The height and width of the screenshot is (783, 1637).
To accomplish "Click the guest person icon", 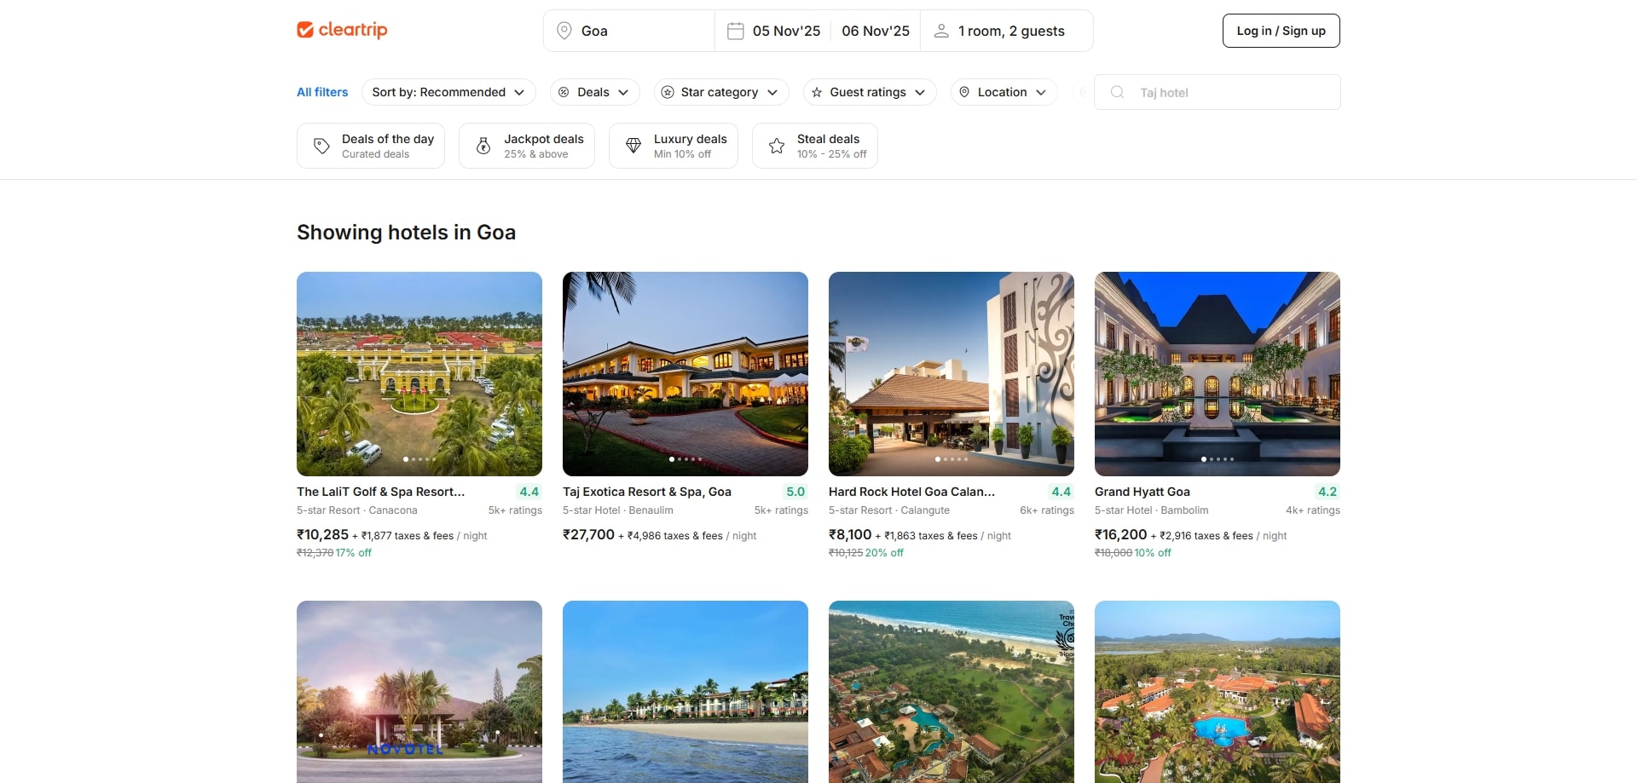I will pyautogui.click(x=941, y=31).
